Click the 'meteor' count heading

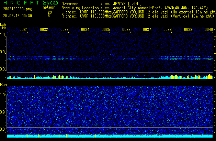(49, 7)
